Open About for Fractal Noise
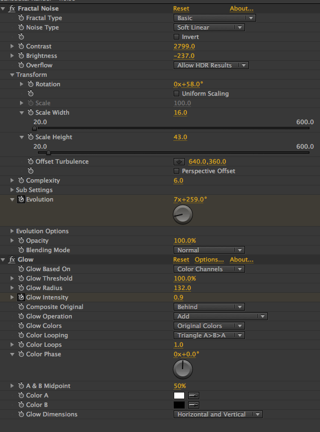Screen dimensions: 320x432 [x=242, y=8]
